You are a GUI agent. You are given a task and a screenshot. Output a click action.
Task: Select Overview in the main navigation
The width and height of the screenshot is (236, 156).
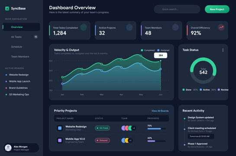[21, 27]
